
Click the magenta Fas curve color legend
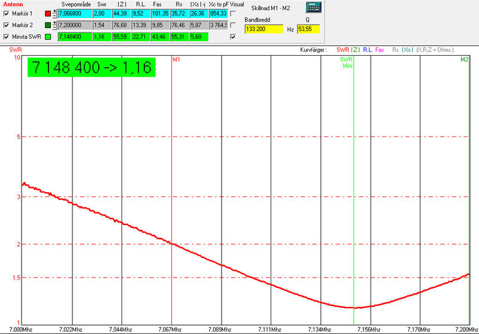point(380,50)
